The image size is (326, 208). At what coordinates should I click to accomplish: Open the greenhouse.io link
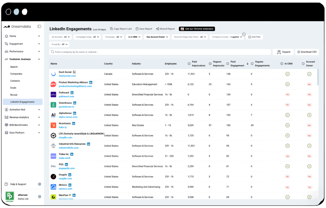[66, 107]
